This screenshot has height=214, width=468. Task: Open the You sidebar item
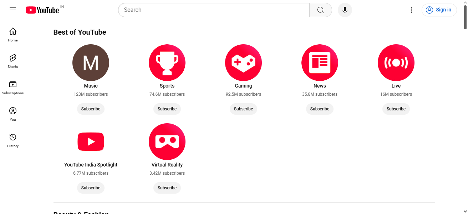pyautogui.click(x=13, y=114)
